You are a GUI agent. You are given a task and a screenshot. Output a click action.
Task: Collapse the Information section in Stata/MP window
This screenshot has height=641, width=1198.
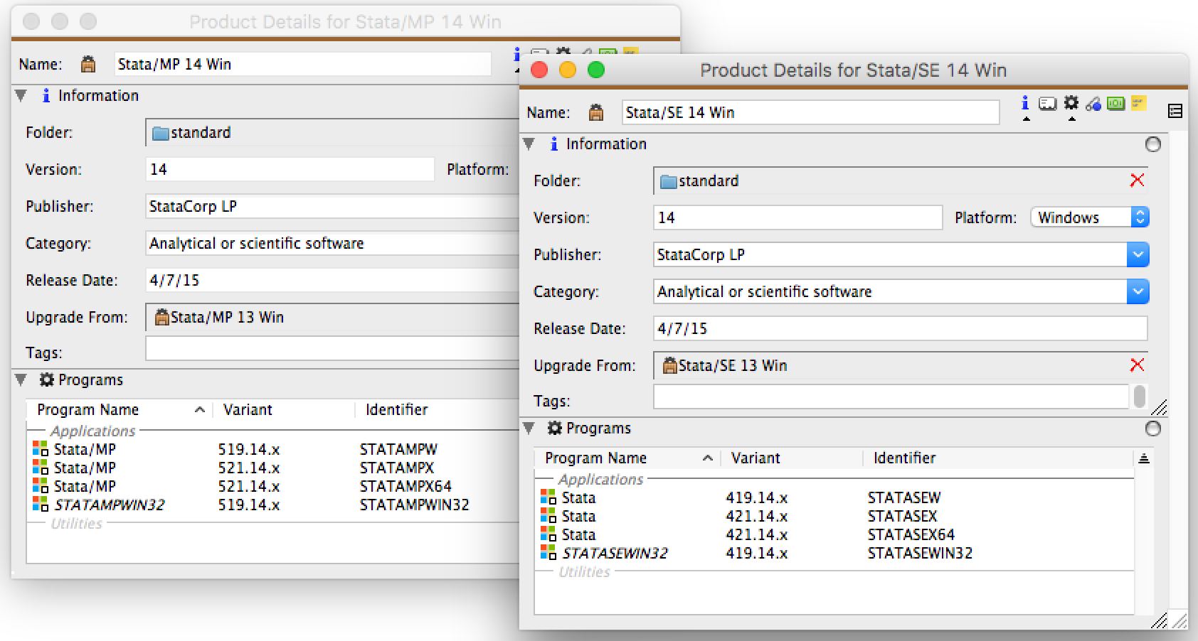coord(21,95)
